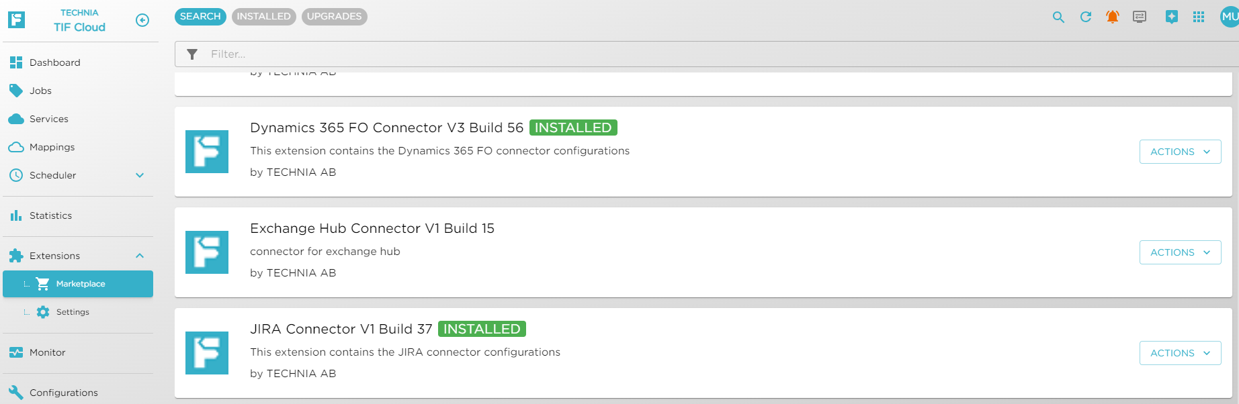Collapse the sidebar with the arrow icon
1239x404 pixels.
pos(142,20)
